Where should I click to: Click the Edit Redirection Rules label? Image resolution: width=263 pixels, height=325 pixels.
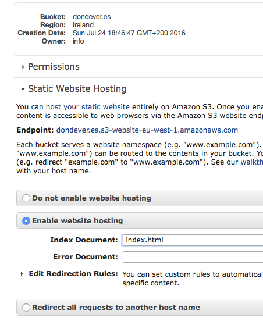(73, 274)
